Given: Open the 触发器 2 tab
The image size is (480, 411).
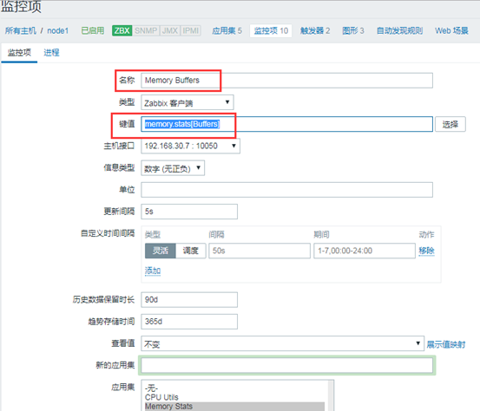Looking at the screenshot, I should [x=315, y=30].
